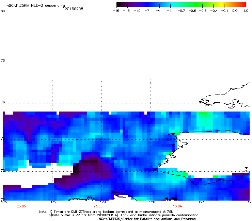Click the -0.4 colorbar label

click(x=214, y=11)
